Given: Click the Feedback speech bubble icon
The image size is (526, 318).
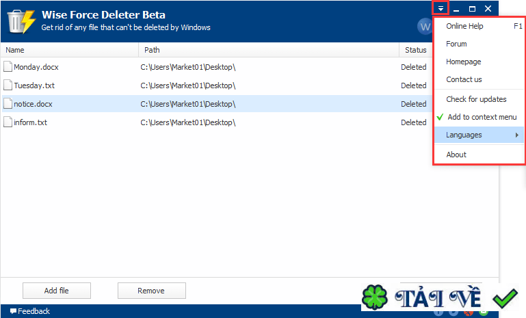Looking at the screenshot, I should [x=13, y=311].
